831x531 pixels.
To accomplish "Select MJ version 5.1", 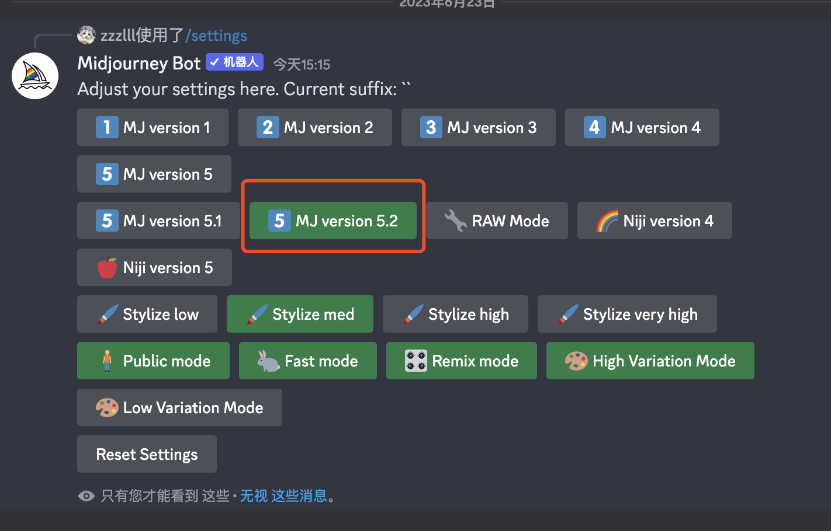I will tap(158, 221).
